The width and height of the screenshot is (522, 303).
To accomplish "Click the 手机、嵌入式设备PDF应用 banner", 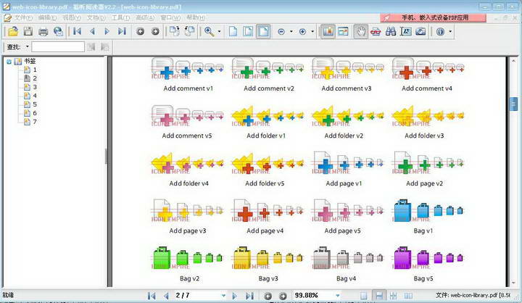I will (433, 17).
